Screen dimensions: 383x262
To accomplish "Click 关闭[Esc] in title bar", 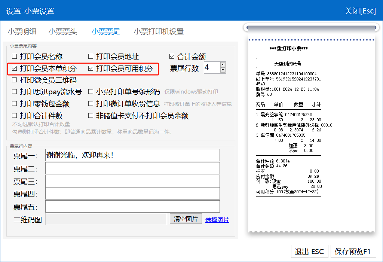I will 360,11.
